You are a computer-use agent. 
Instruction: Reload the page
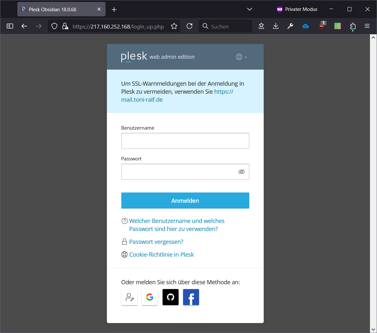(x=189, y=26)
